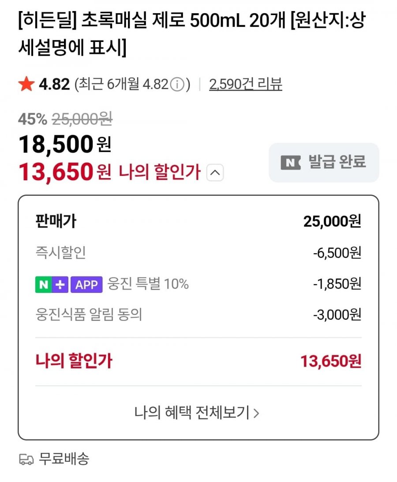Tap the 4.82 rating score

55,84
